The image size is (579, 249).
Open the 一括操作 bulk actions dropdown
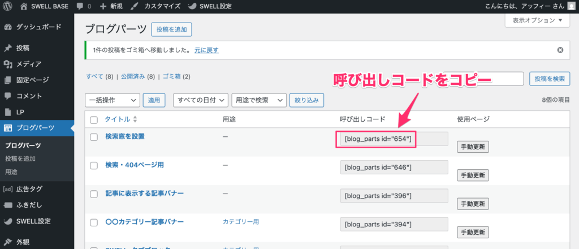pos(112,100)
